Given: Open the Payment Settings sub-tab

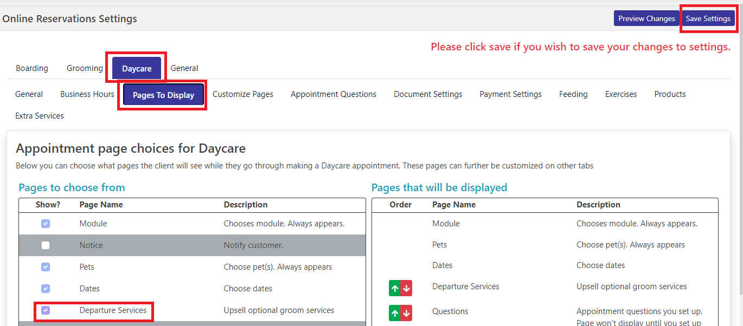Looking at the screenshot, I should tap(510, 94).
